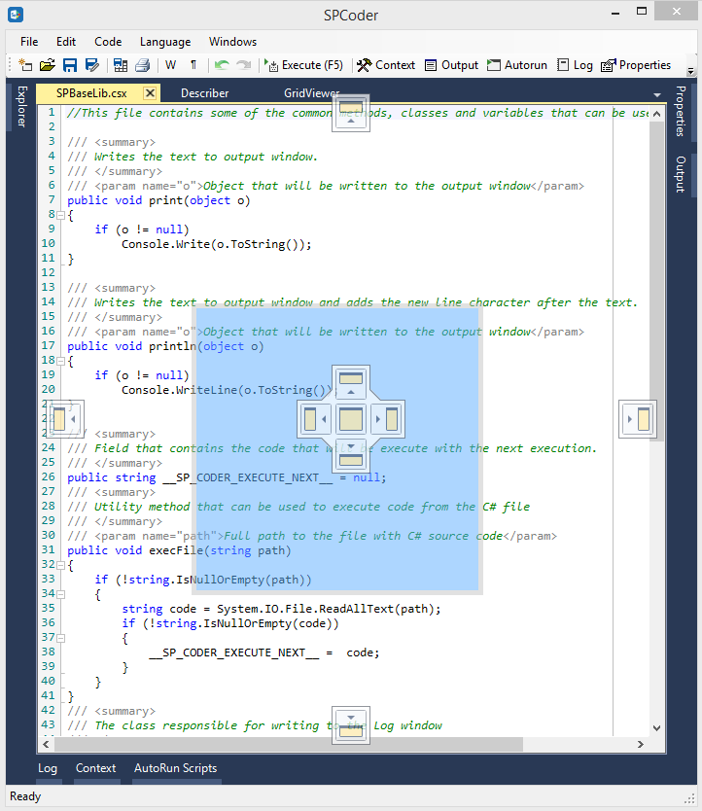Redo the last undone edit

point(244,65)
